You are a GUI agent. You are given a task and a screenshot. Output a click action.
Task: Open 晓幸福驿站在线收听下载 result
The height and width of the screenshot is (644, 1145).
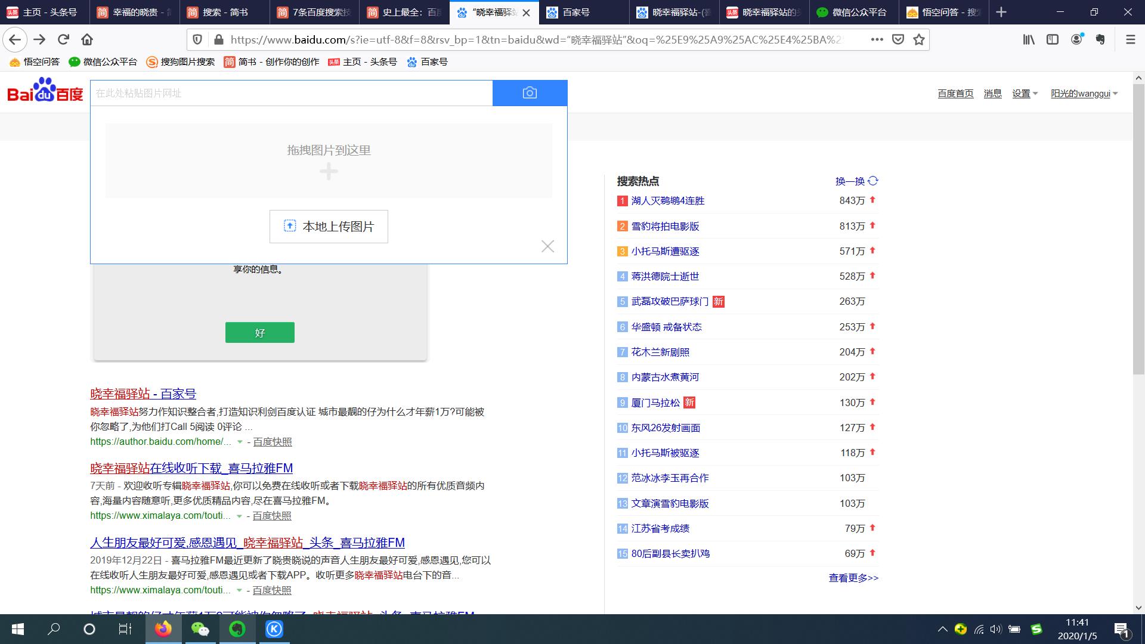coord(191,468)
